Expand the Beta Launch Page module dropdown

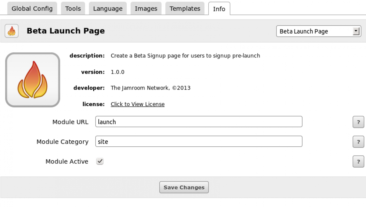[356, 31]
